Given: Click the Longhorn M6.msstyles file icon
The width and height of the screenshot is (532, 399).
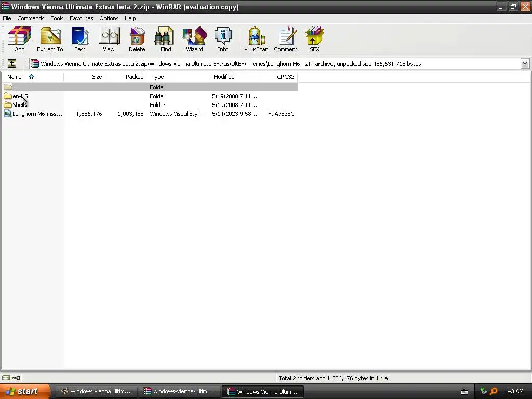Looking at the screenshot, I should click(8, 114).
